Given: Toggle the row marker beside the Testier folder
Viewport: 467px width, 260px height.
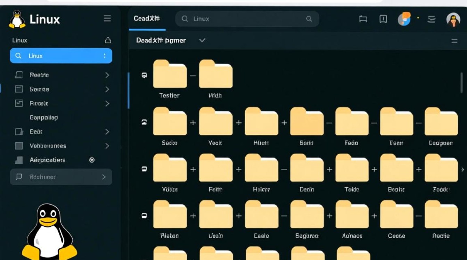Looking at the screenshot, I should pos(144,75).
